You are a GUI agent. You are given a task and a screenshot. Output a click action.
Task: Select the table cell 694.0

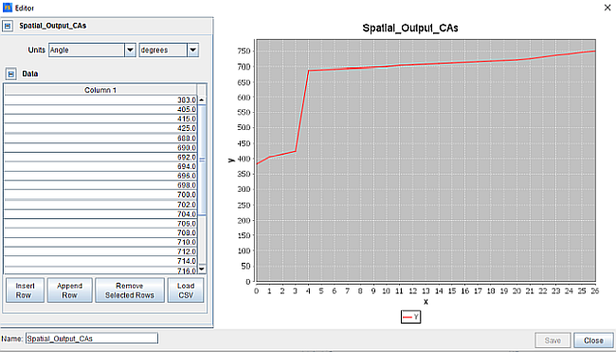[x=100, y=166]
